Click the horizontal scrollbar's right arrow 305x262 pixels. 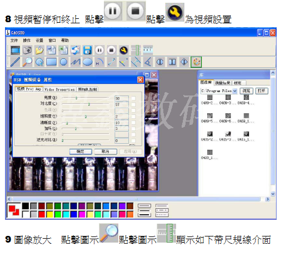tap(268, 199)
